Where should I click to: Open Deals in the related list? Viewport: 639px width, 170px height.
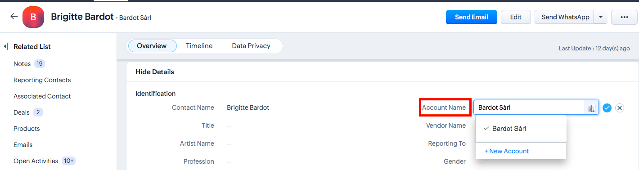(x=22, y=112)
